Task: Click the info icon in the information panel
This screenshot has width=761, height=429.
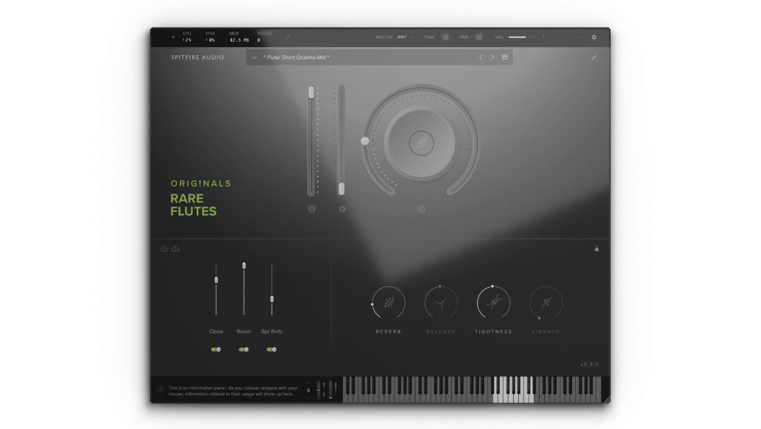Action: (x=160, y=390)
